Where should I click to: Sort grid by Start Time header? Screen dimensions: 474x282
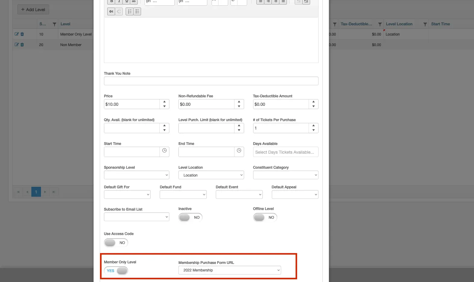(x=440, y=24)
